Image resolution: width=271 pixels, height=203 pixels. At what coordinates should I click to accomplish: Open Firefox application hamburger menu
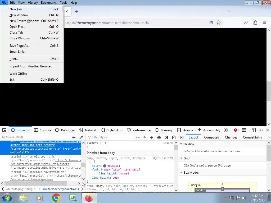265,22
